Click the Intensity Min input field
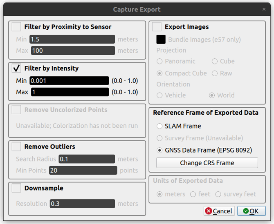This screenshot has height=224, width=274. coord(69,81)
